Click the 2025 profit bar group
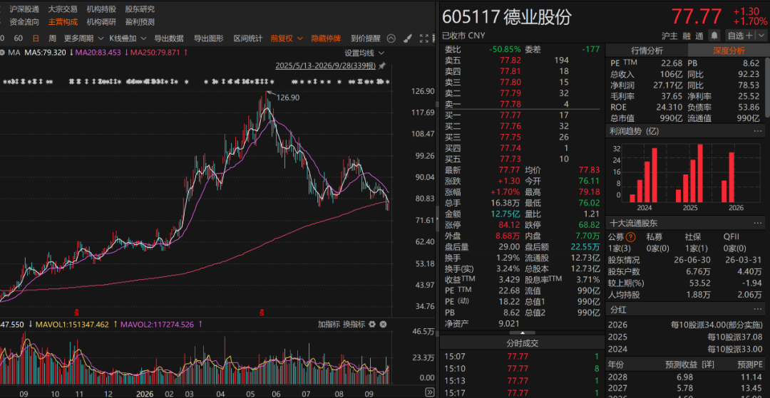The width and height of the screenshot is (770, 398). 689,174
